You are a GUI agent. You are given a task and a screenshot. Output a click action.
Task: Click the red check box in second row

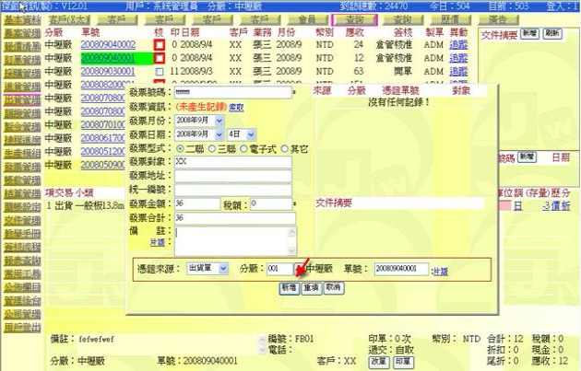point(160,58)
